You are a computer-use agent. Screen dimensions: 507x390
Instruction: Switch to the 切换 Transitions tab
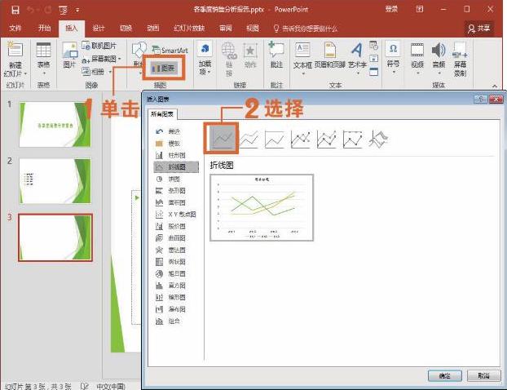pyautogui.click(x=126, y=29)
